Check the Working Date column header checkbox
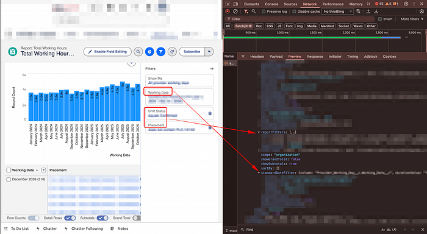Image resolution: width=427 pixels, height=234 pixels. tap(9, 170)
